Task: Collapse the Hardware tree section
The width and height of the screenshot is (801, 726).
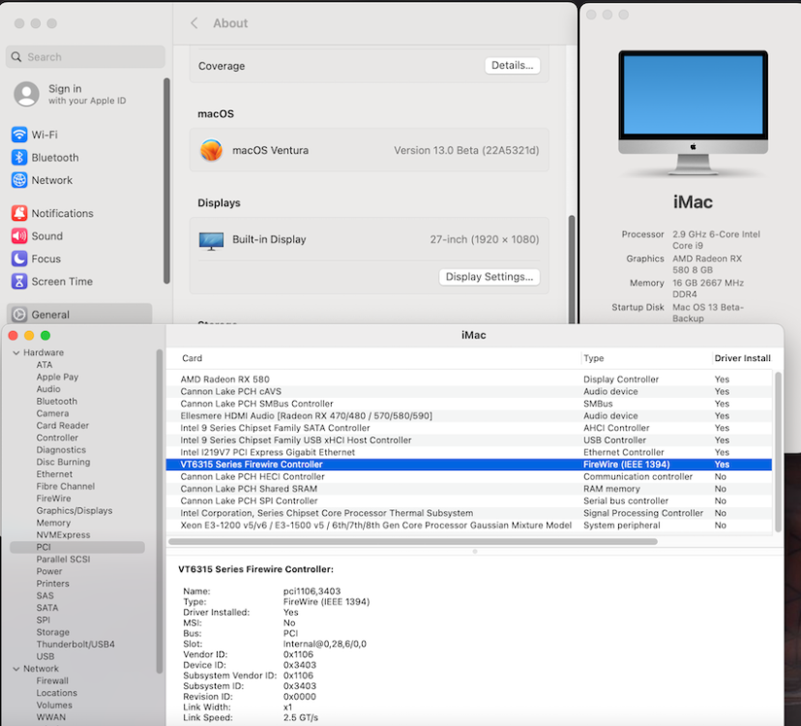Action: pyautogui.click(x=15, y=352)
